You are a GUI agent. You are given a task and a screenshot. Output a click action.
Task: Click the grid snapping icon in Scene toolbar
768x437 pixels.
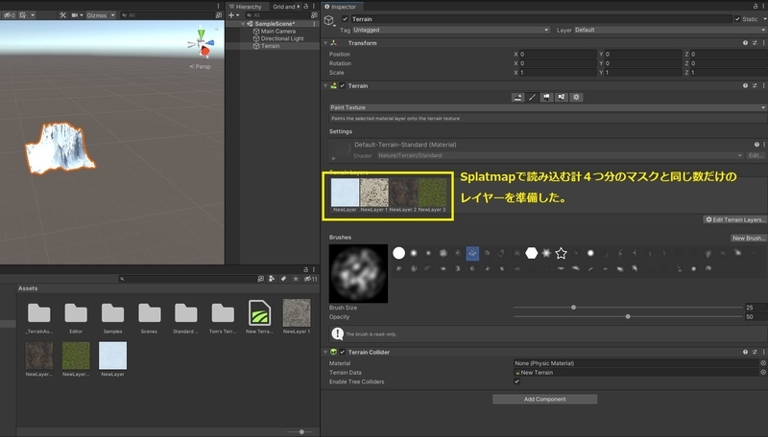pyautogui.click(x=22, y=15)
